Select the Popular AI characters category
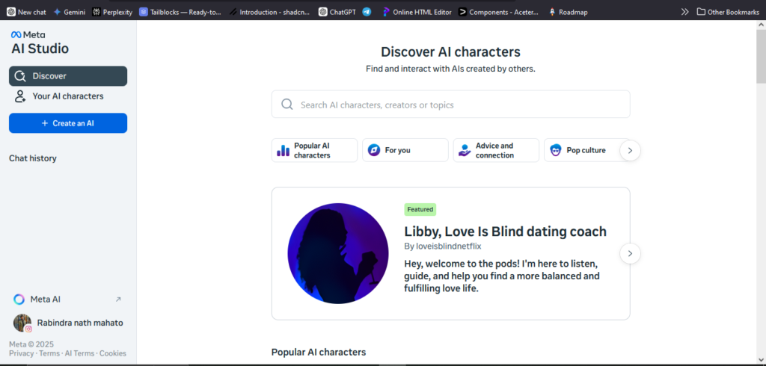This screenshot has width=766, height=366. (x=314, y=150)
